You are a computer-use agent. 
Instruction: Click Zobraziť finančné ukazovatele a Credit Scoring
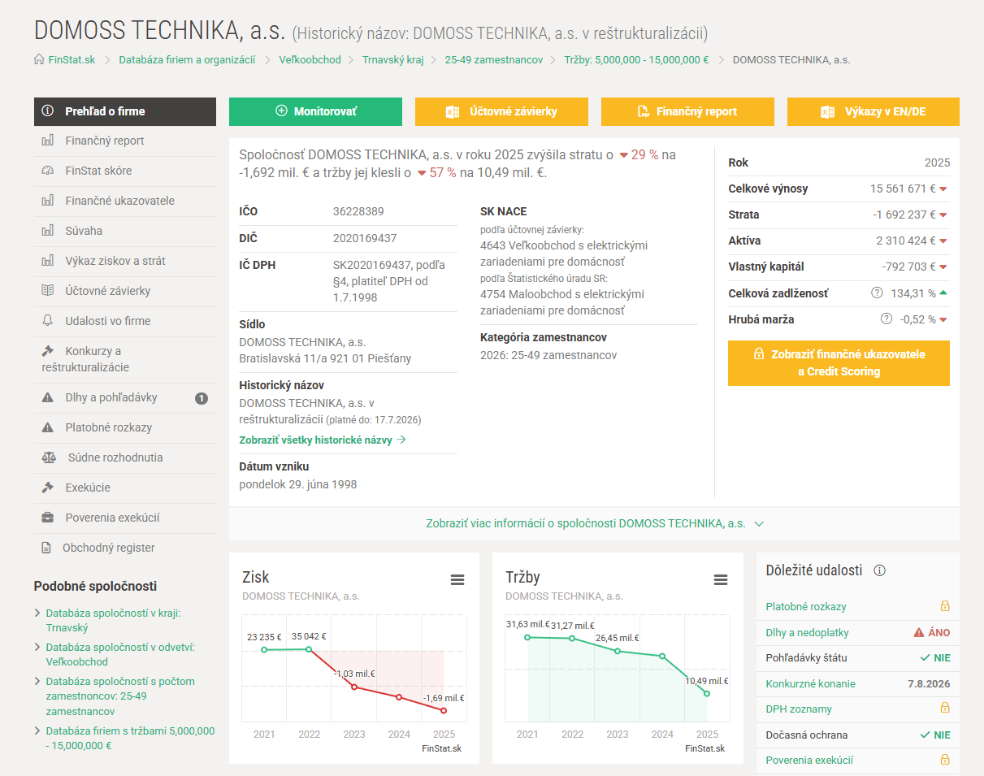839,363
